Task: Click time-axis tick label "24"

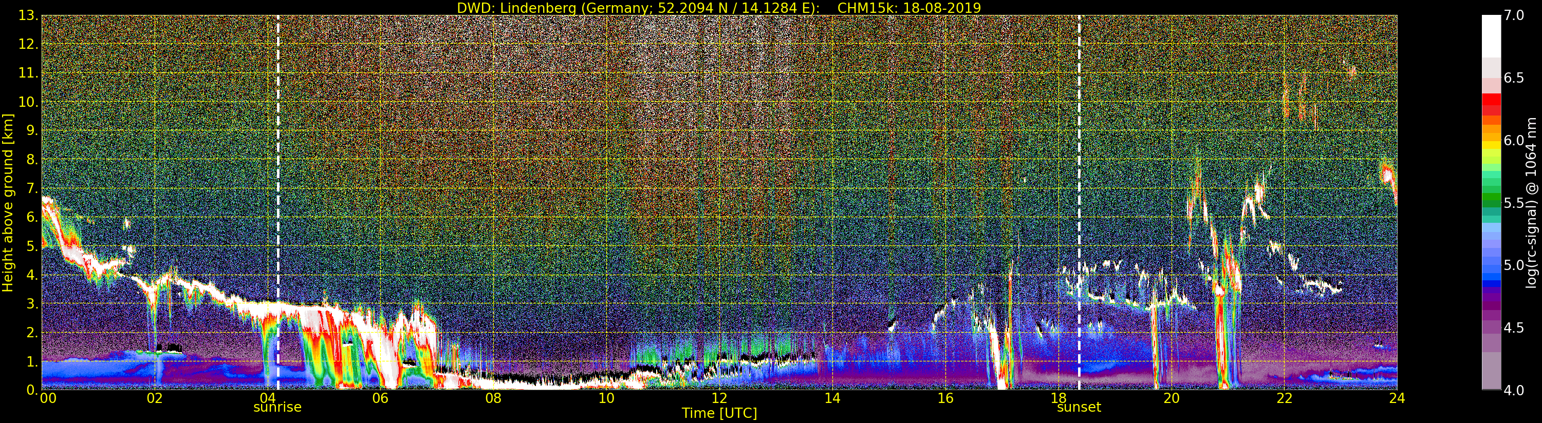Action: pyautogui.click(x=1397, y=398)
